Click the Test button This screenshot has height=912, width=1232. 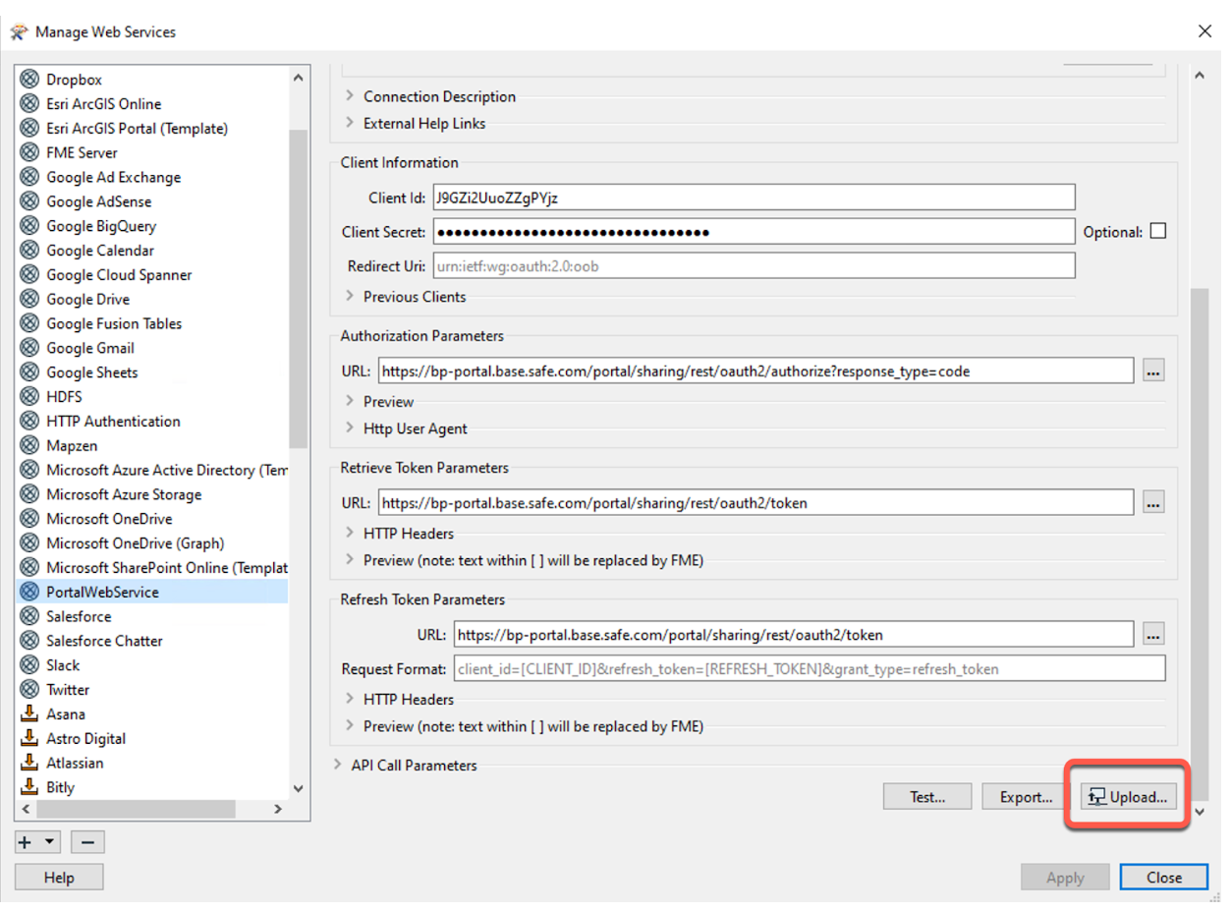coord(926,796)
